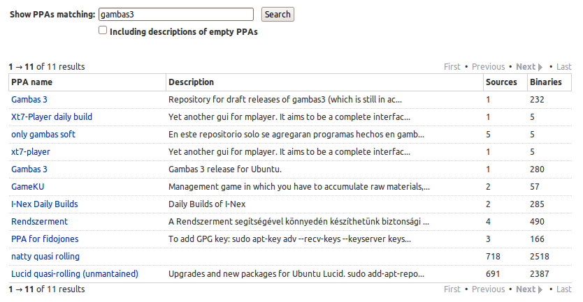Click the bottom Next pagination arrow
Screen dimensions: 583x302
point(529,289)
